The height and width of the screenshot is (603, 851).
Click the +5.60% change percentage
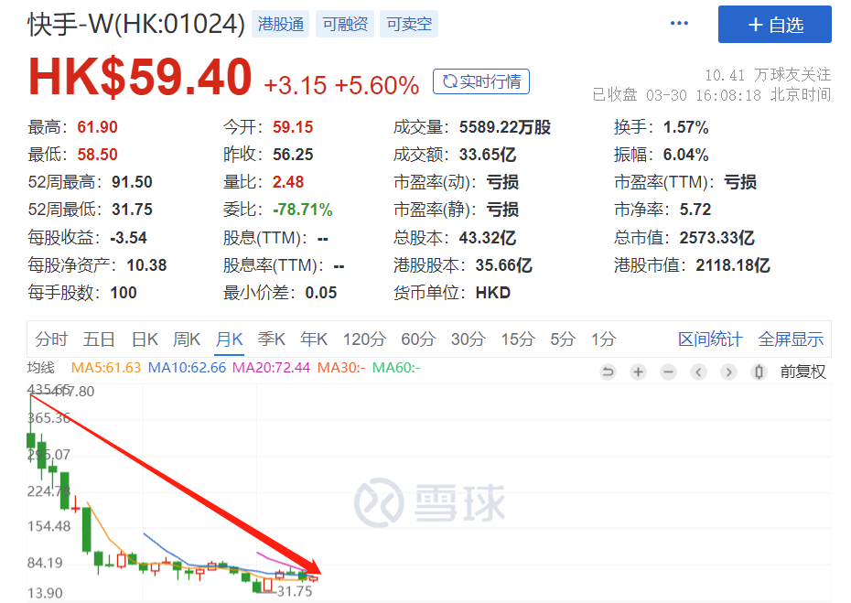(377, 85)
